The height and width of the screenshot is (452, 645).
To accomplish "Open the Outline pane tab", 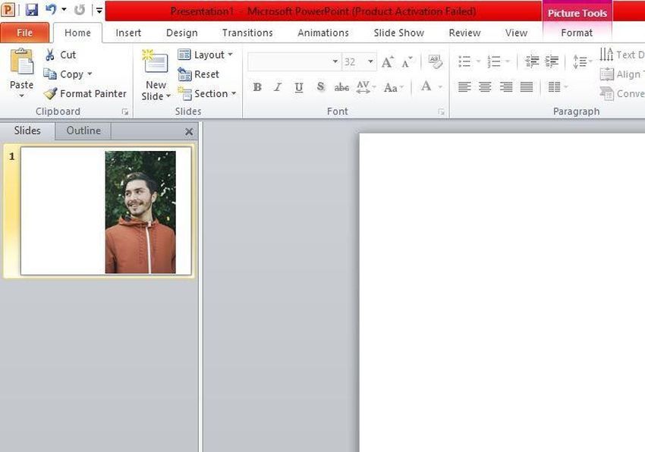I will pos(83,130).
